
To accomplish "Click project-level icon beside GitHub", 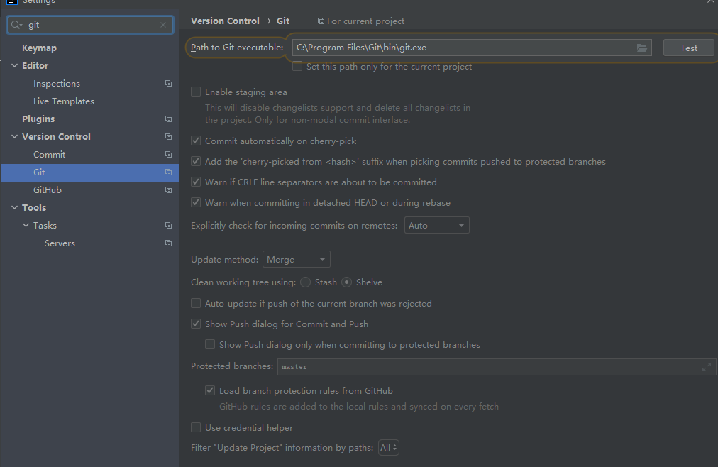I will (x=168, y=189).
